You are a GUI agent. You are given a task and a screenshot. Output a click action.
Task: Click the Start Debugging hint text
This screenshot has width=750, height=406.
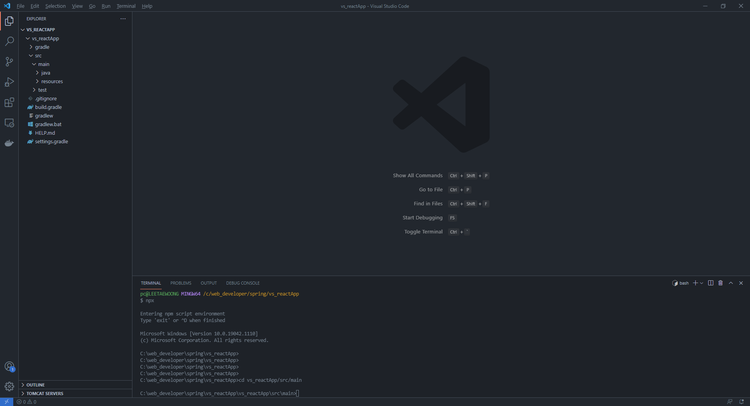pyautogui.click(x=423, y=218)
